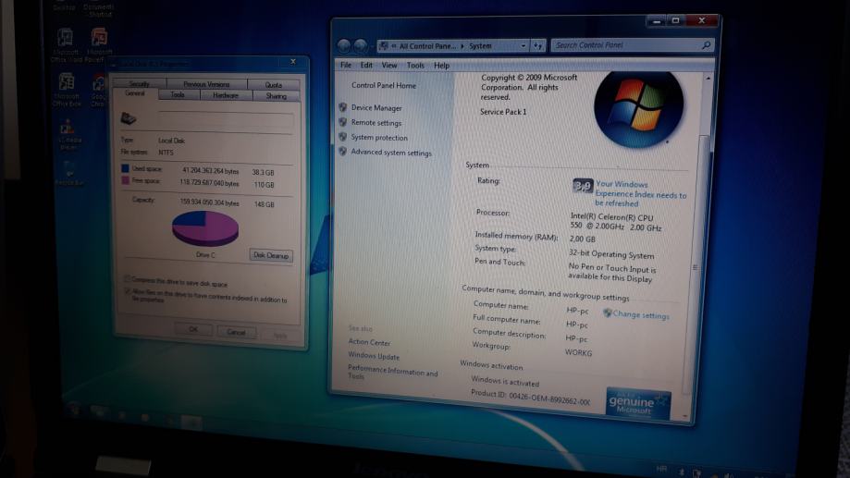Click the Windows logo orb image
Screen dimensions: 850x478
(x=638, y=108)
